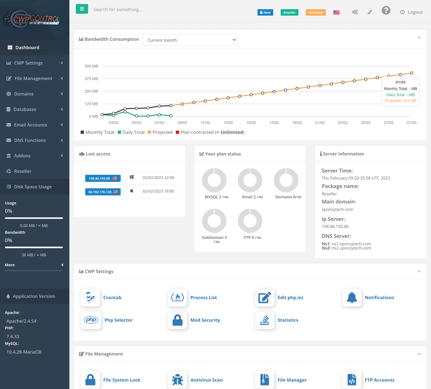This screenshot has width=431, height=389.
Task: Select the US flag language icon
Action: pos(336,12)
